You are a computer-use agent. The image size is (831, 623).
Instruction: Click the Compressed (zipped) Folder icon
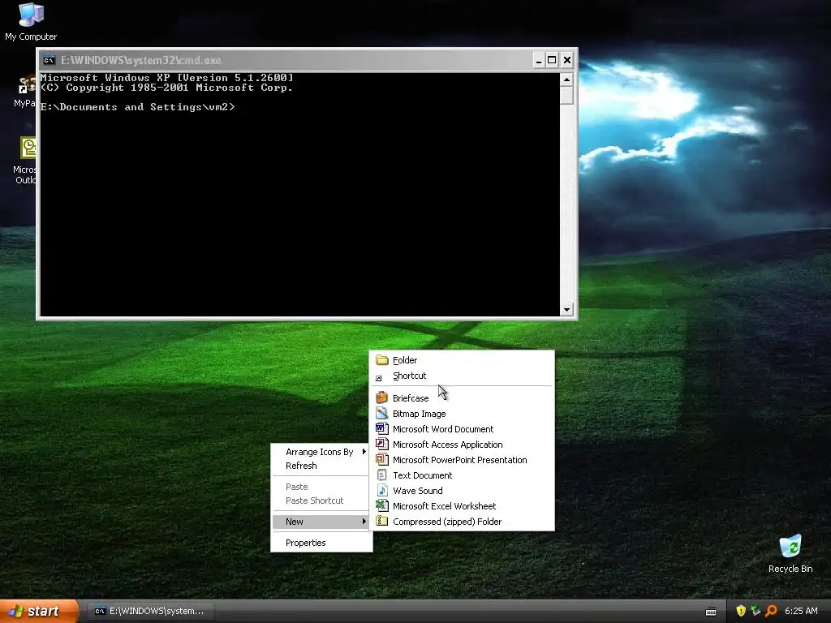381,522
